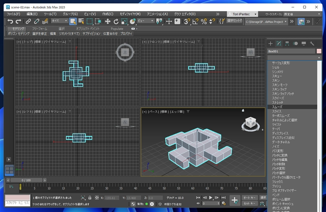
Task: Click the Play Animation button
Action: [x=211, y=198]
